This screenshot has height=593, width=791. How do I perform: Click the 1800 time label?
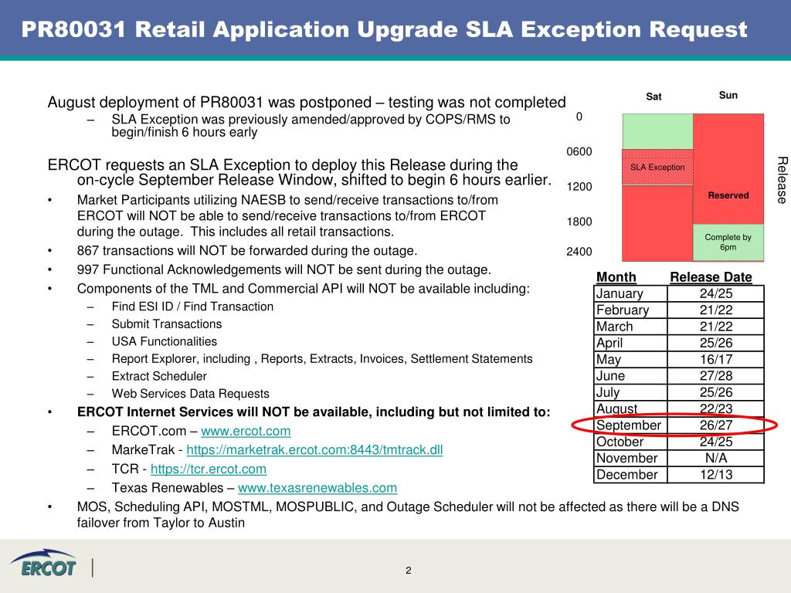pyautogui.click(x=579, y=222)
